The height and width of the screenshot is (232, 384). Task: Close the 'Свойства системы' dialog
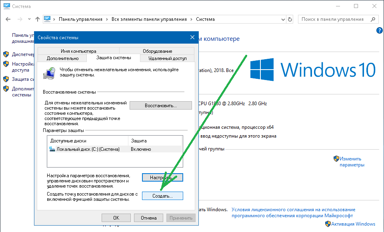(x=192, y=37)
